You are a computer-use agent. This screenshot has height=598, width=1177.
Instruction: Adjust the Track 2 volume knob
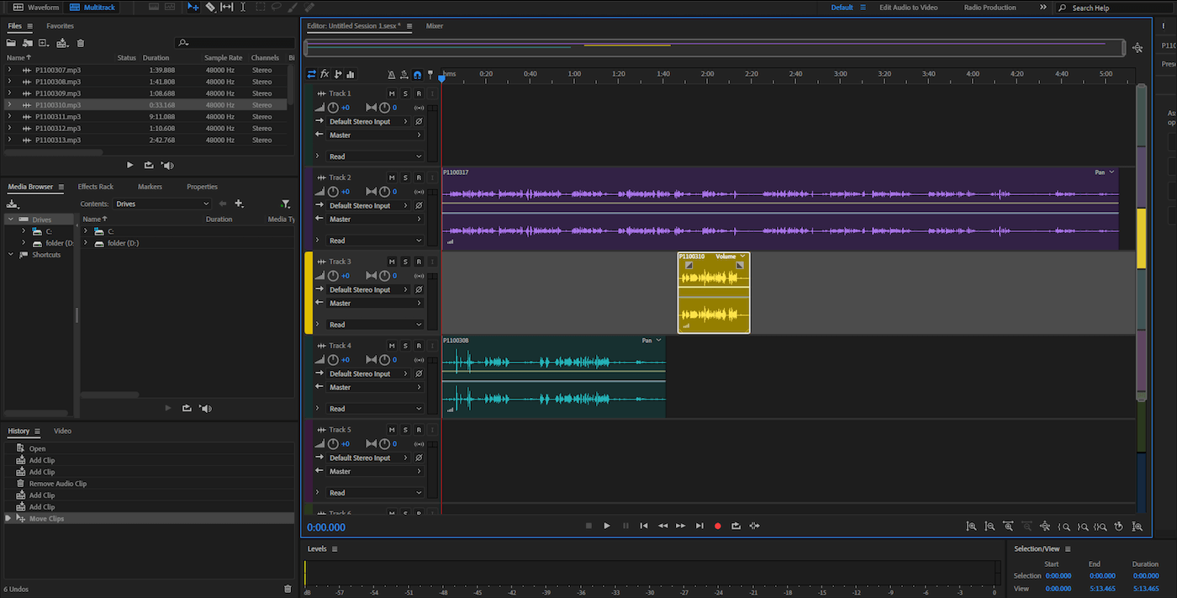coord(333,192)
